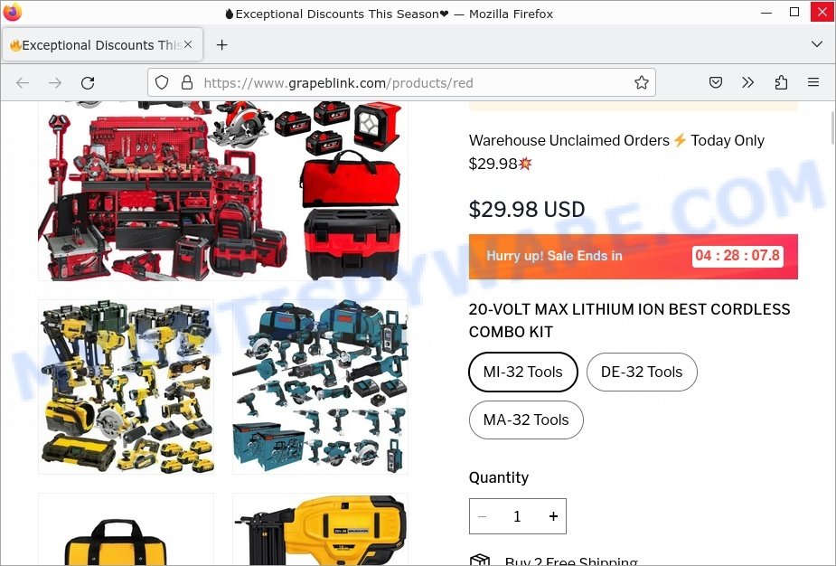Decrease quantity with the minus button
The height and width of the screenshot is (566, 836).
pos(483,516)
